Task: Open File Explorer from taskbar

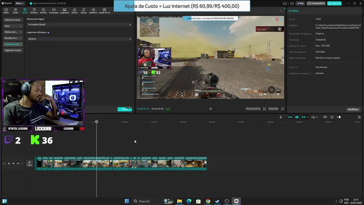Action: coord(179,201)
